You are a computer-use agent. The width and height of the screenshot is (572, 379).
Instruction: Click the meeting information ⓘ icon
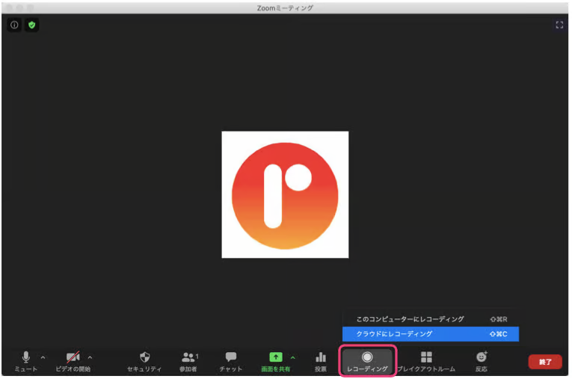(14, 25)
